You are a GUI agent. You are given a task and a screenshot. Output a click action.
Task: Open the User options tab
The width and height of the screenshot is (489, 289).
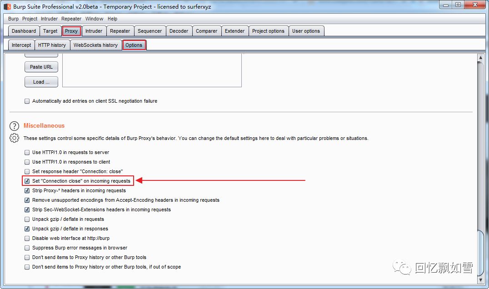(x=306, y=31)
